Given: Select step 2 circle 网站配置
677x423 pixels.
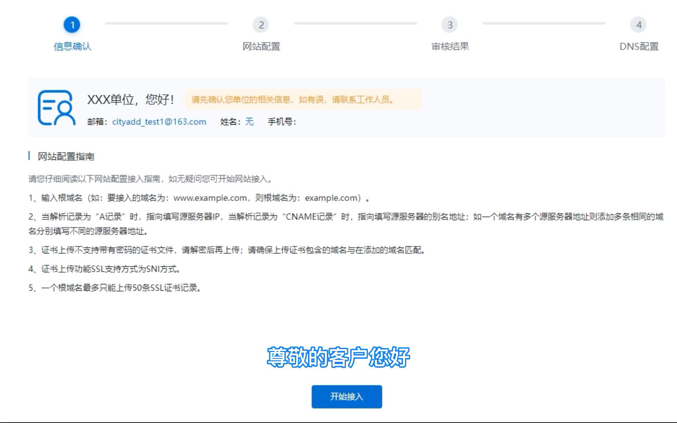Looking at the screenshot, I should 261,25.
